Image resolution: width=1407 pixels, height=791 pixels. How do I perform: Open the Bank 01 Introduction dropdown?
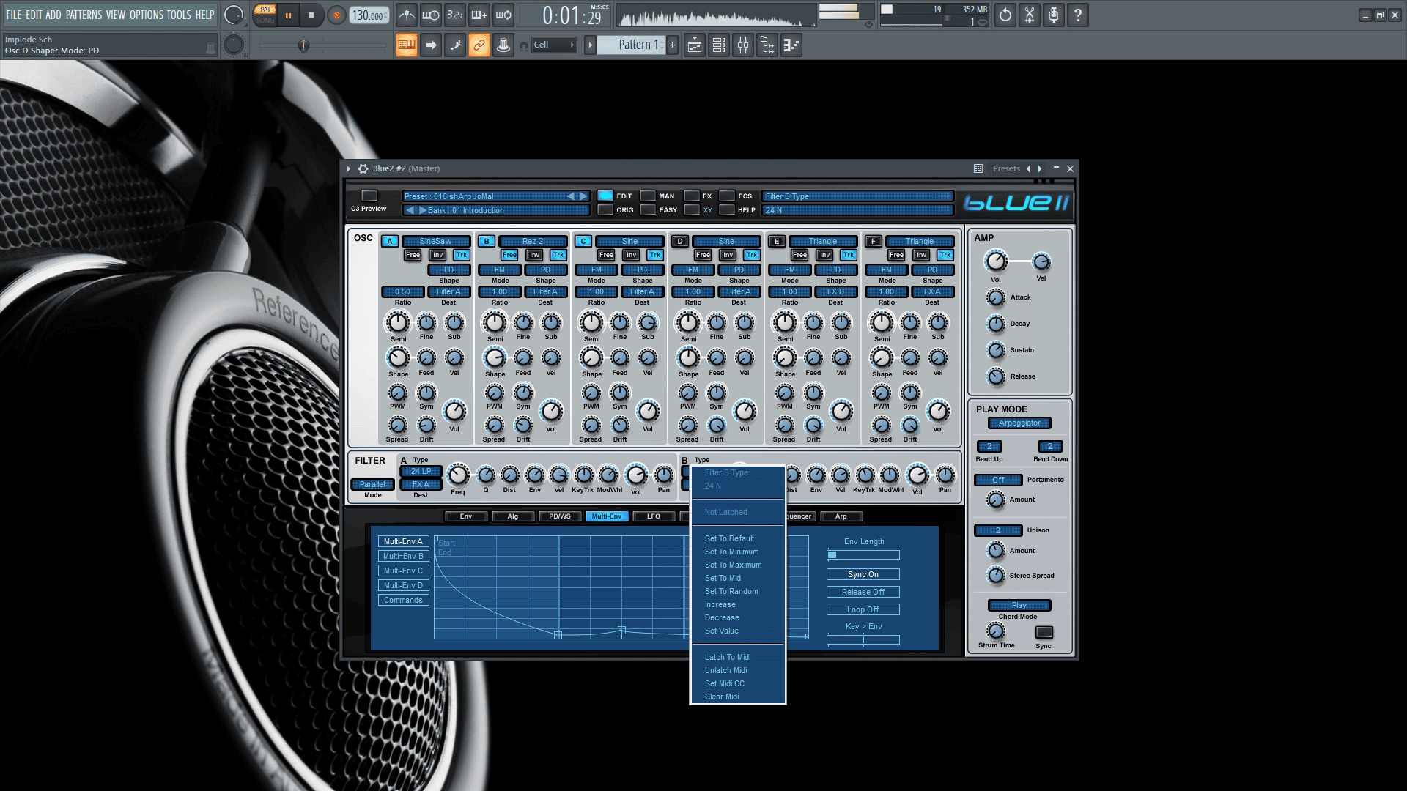coord(496,210)
